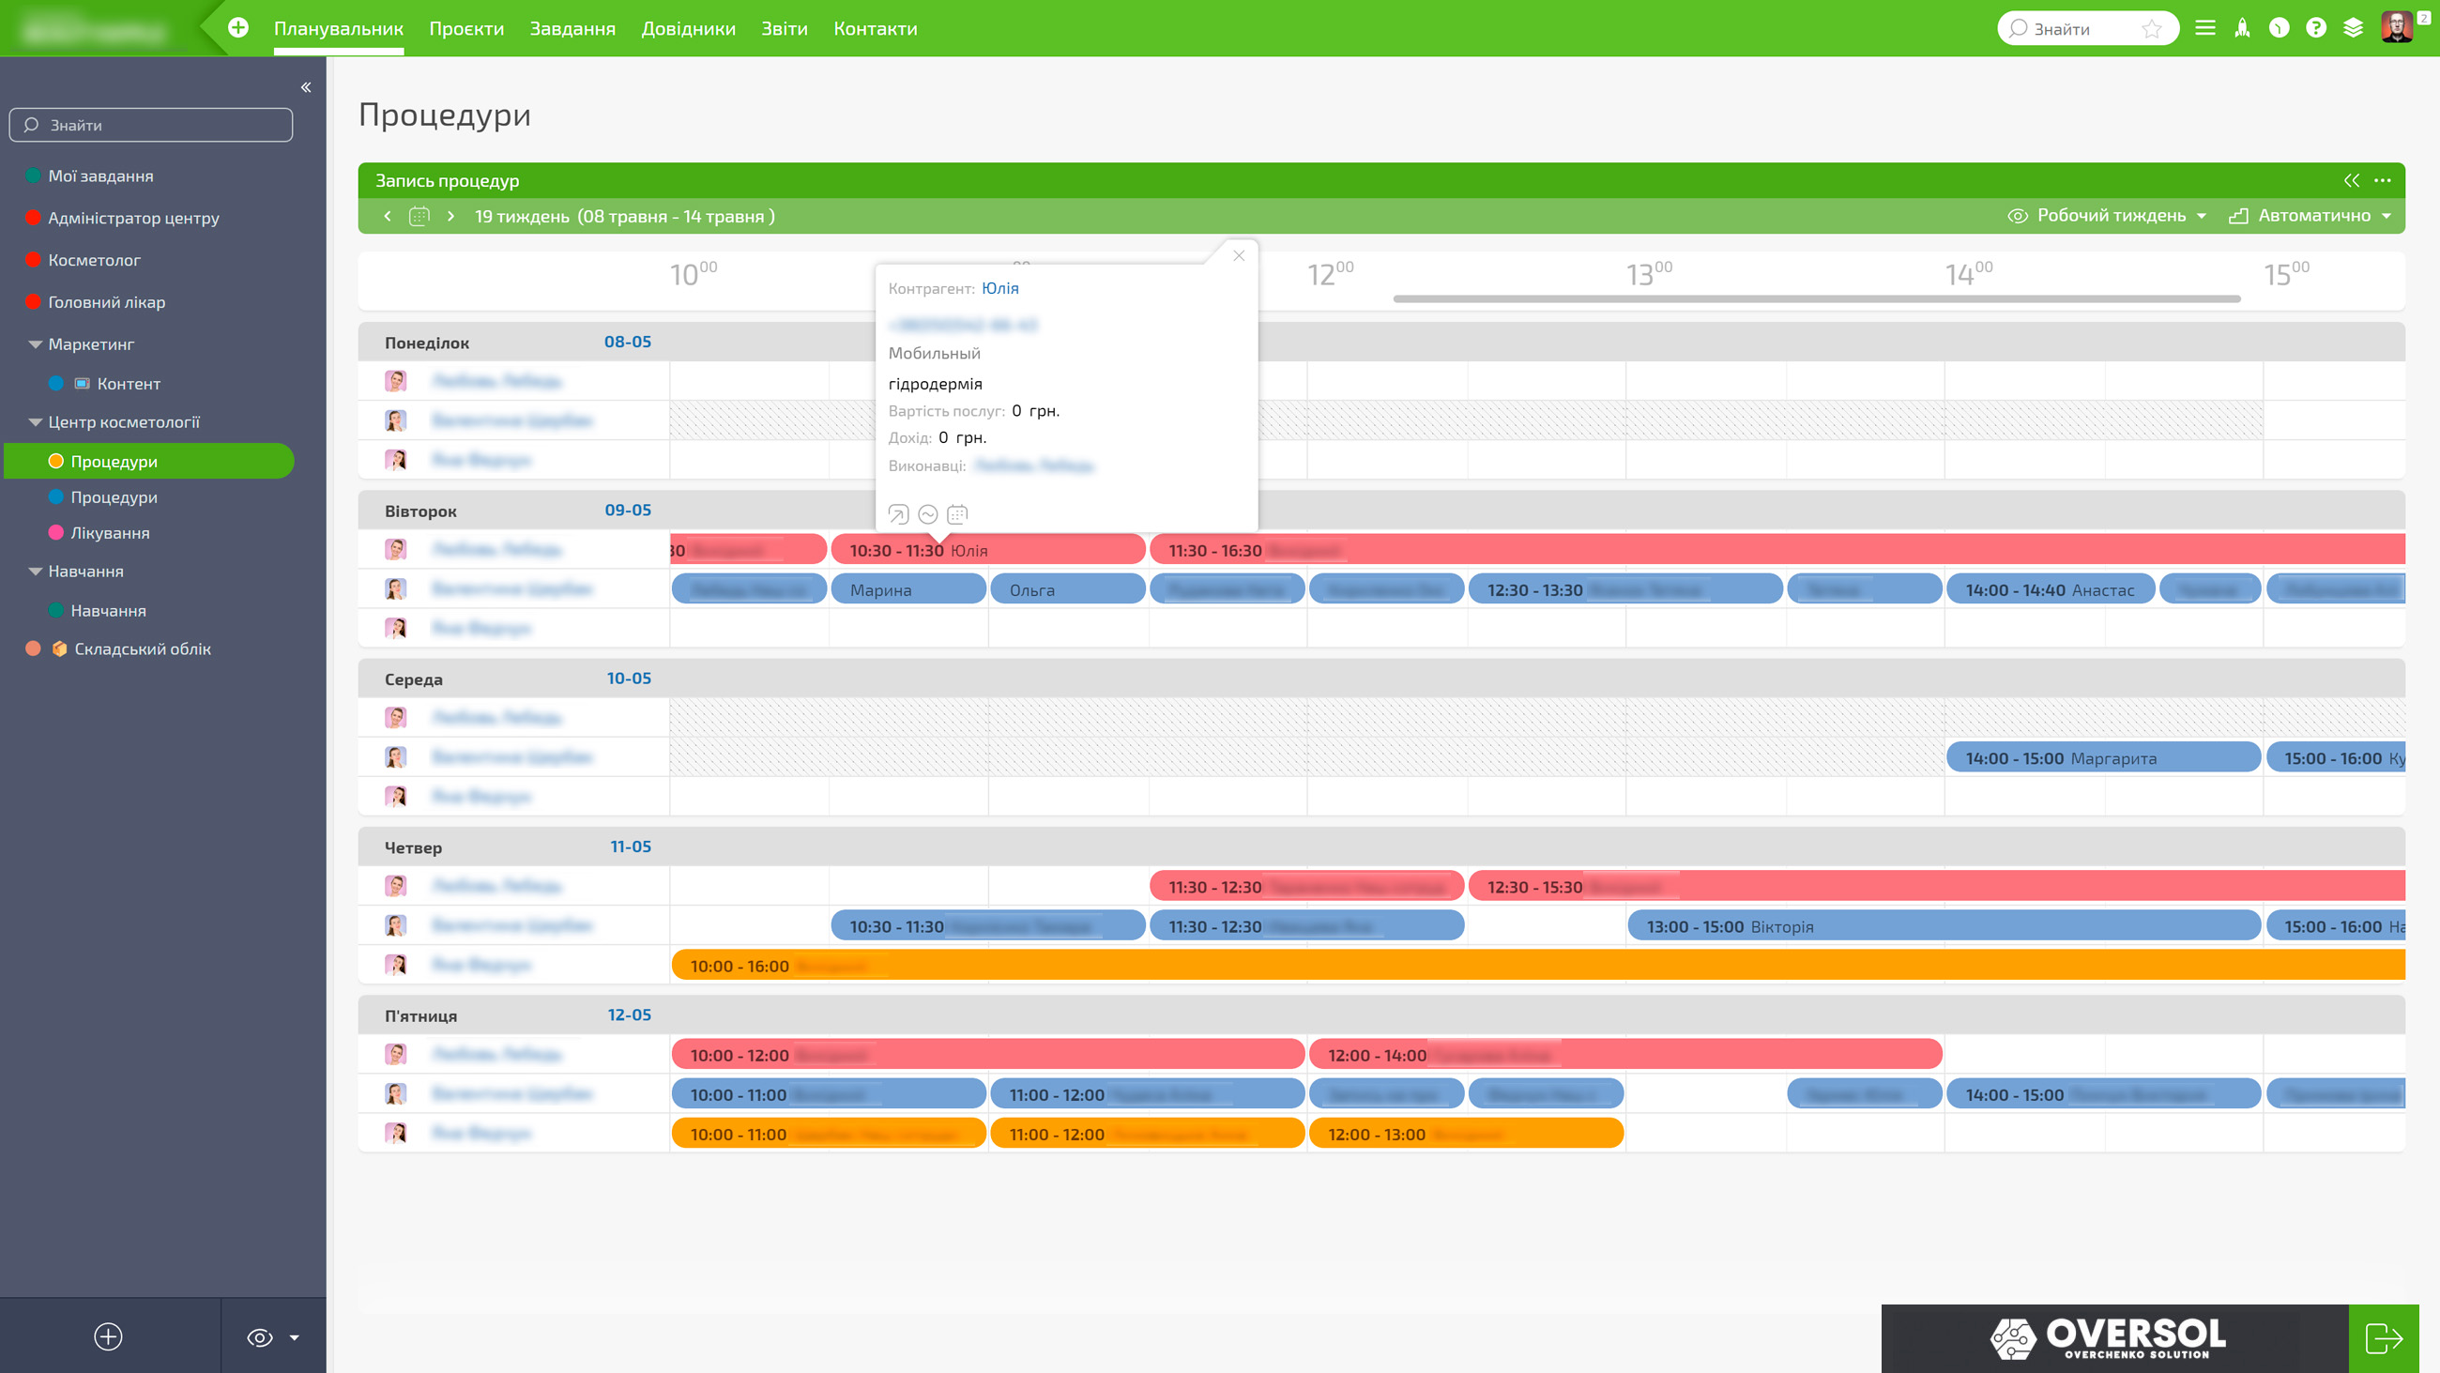Open calendar picker icon beside week label

[419, 216]
